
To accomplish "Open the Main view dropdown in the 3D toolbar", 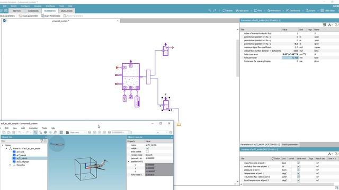I will tap(78, 132).
